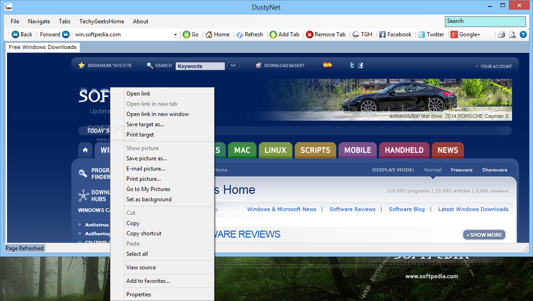Choose Properties in context menu
533x301 pixels.
point(162,294)
